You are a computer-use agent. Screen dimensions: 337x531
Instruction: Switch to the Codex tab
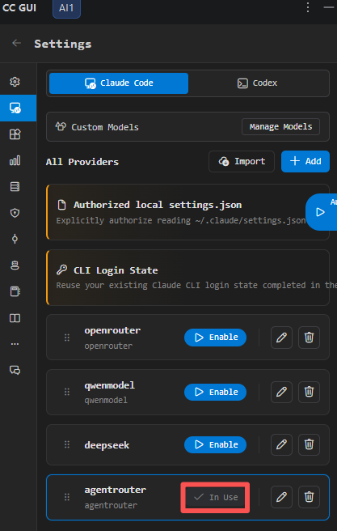[258, 83]
